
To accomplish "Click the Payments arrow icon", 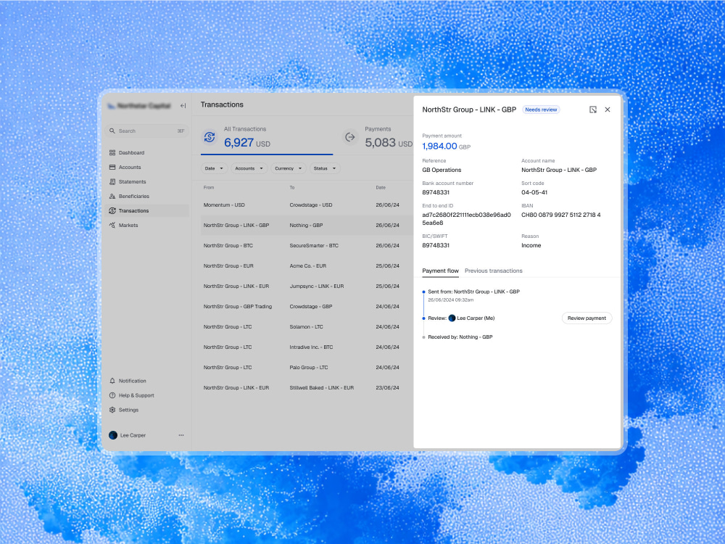I will tap(350, 137).
